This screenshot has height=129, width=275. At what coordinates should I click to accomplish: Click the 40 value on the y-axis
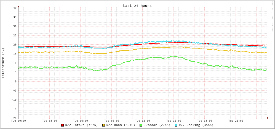pos(15,8)
